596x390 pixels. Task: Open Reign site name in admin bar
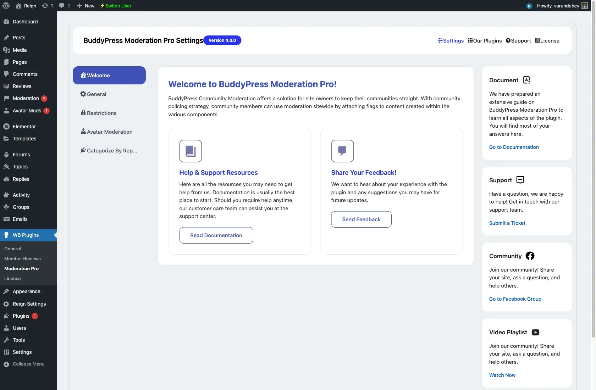pyautogui.click(x=26, y=6)
